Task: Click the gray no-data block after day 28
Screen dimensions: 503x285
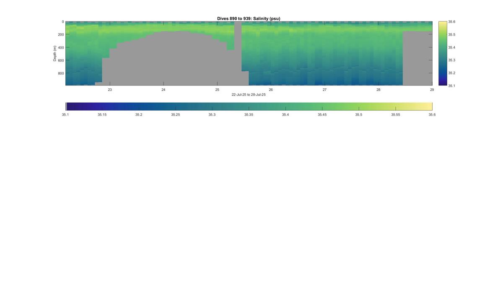Action: [x=417, y=58]
